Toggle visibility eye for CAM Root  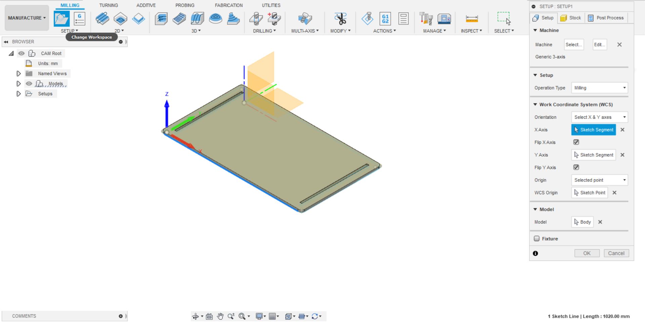click(x=21, y=53)
